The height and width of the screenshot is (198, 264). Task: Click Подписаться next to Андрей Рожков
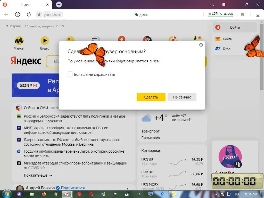[73, 188]
